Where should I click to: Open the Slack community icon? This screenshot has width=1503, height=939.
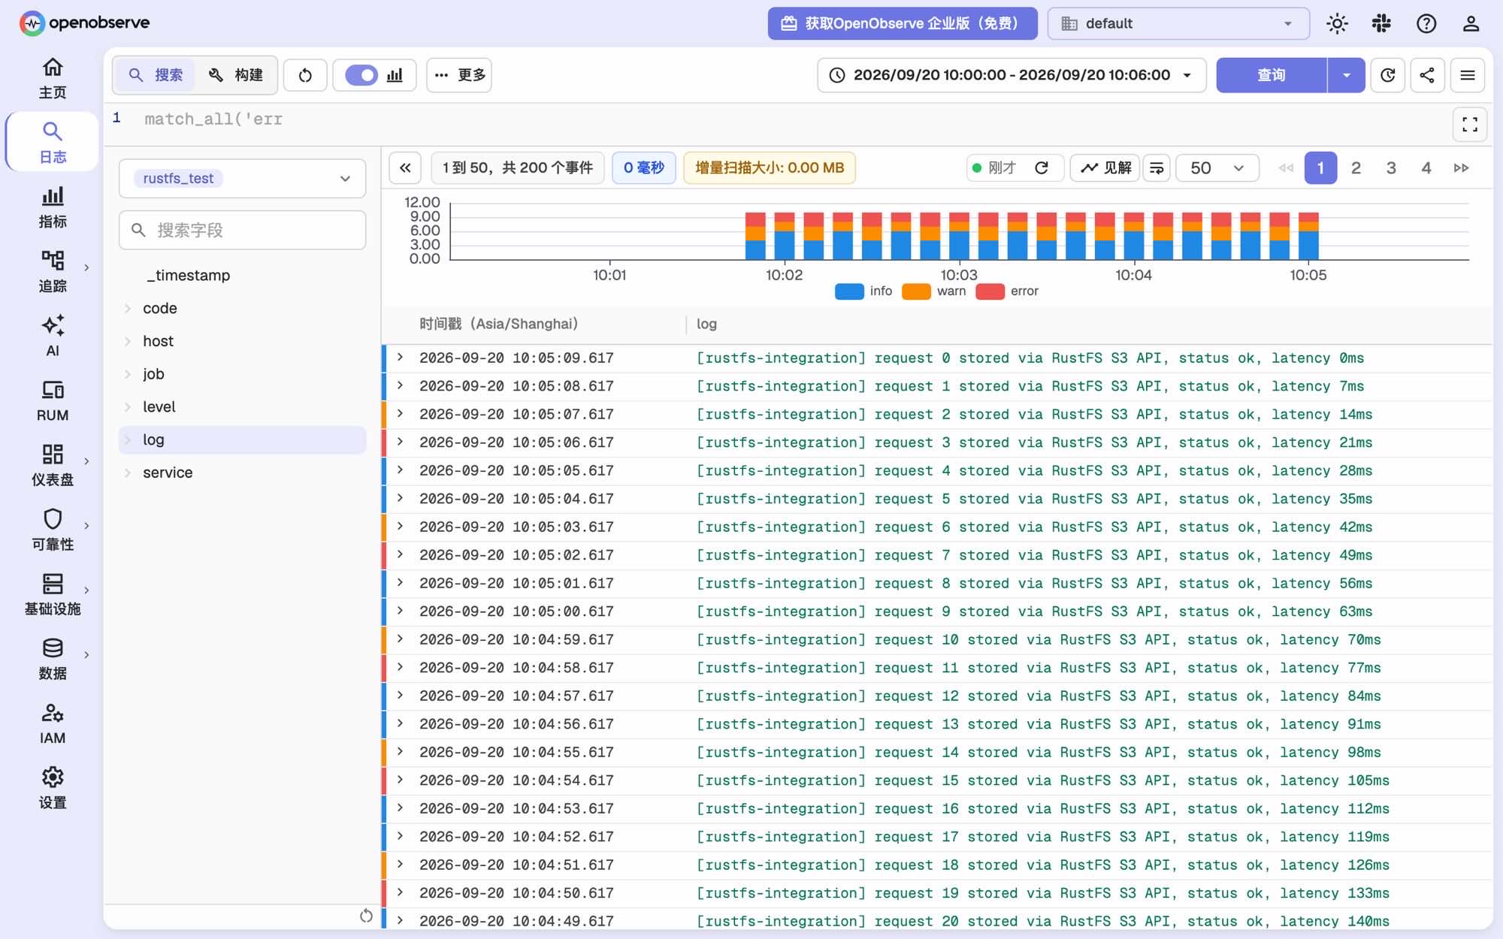[x=1381, y=23]
